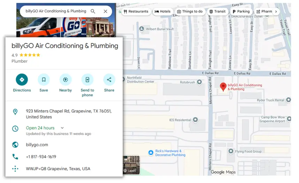
Task: Click the billyGO van photo
Action: pos(52,27)
